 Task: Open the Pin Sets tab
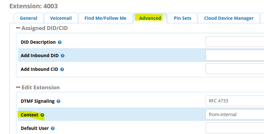(183, 18)
